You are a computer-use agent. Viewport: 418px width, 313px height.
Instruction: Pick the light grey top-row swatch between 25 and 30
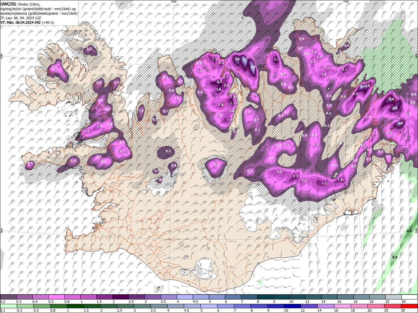pos(393,297)
